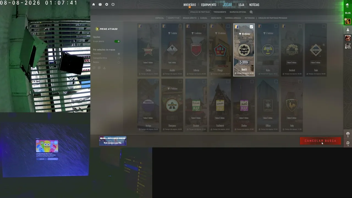Click the Shelter map emblem

tap(244, 105)
